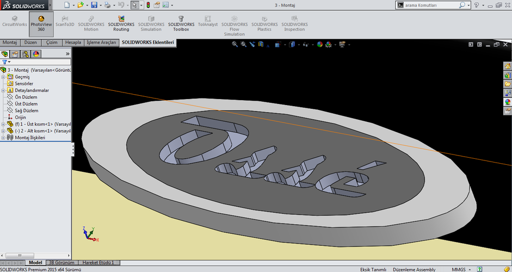Enable the TolAnalyst add-in
Viewport: 512px width, 272px height.
click(208, 22)
